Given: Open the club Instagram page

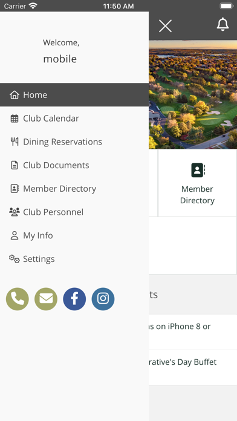Looking at the screenshot, I should click(x=103, y=299).
